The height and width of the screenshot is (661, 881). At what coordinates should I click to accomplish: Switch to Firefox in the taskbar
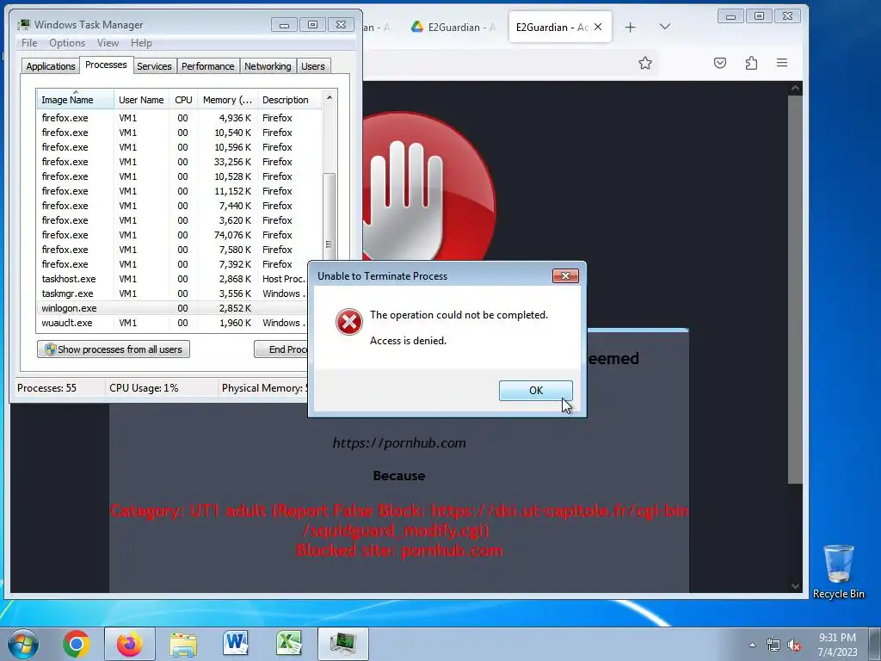(x=130, y=644)
